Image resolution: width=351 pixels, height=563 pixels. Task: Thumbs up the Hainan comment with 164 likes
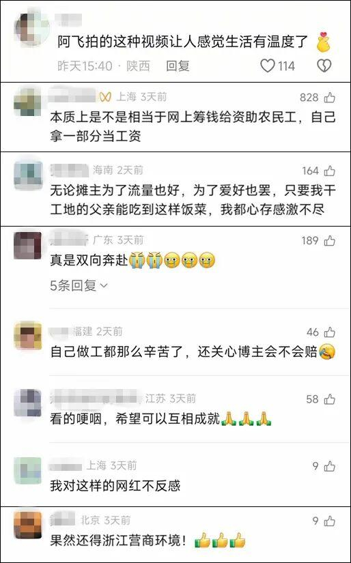point(329,171)
